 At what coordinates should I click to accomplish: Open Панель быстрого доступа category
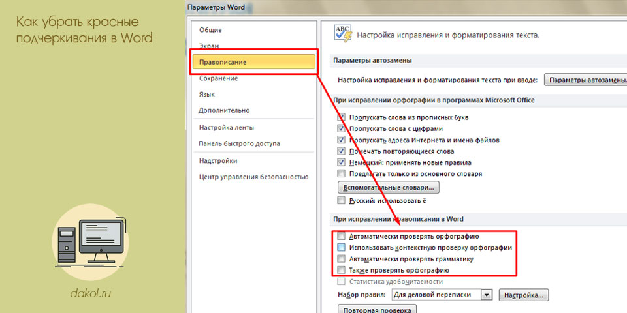pos(239,143)
